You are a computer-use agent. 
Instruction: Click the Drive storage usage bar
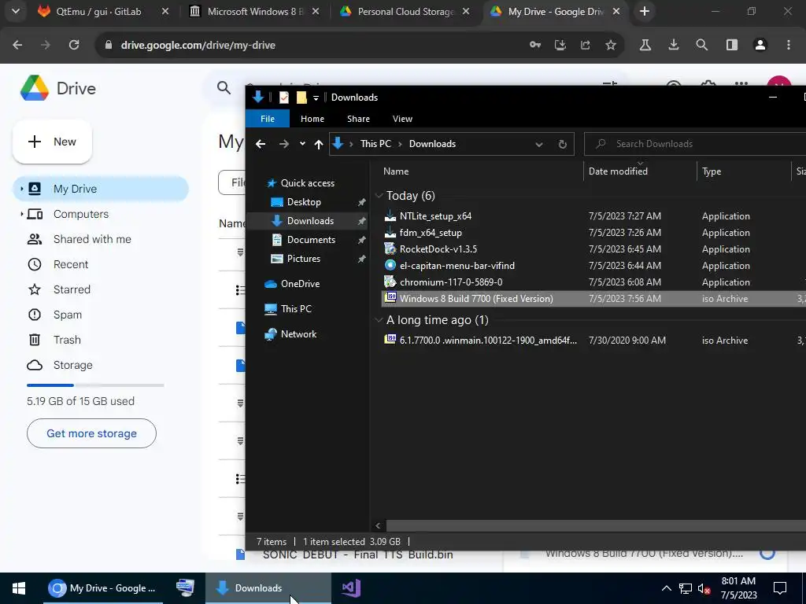pos(95,385)
